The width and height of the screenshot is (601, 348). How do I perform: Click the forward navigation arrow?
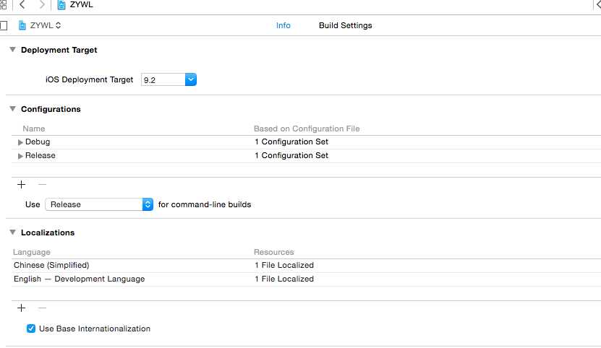[x=41, y=5]
